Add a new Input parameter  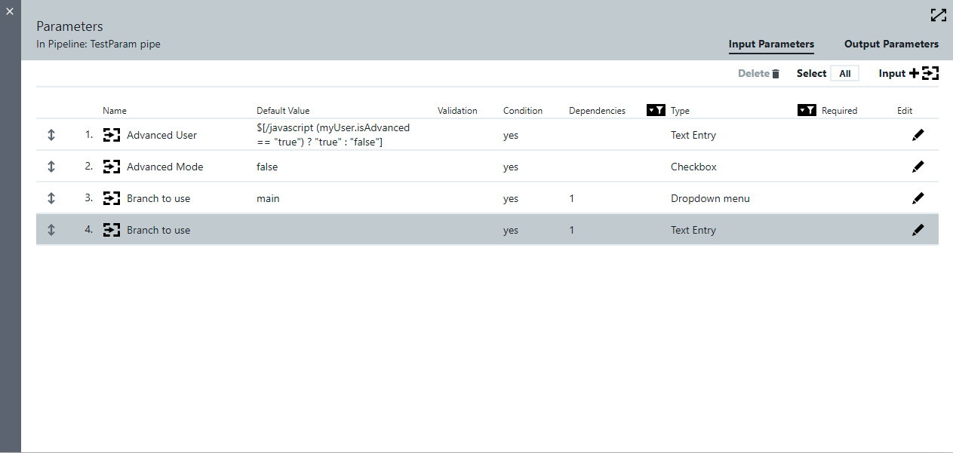click(x=908, y=73)
